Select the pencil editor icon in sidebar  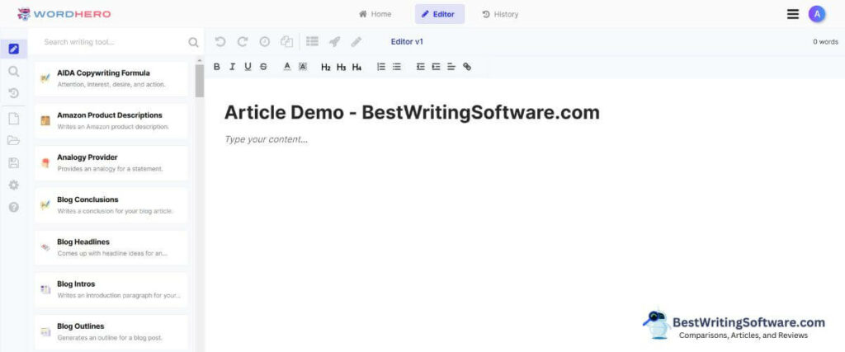14,49
